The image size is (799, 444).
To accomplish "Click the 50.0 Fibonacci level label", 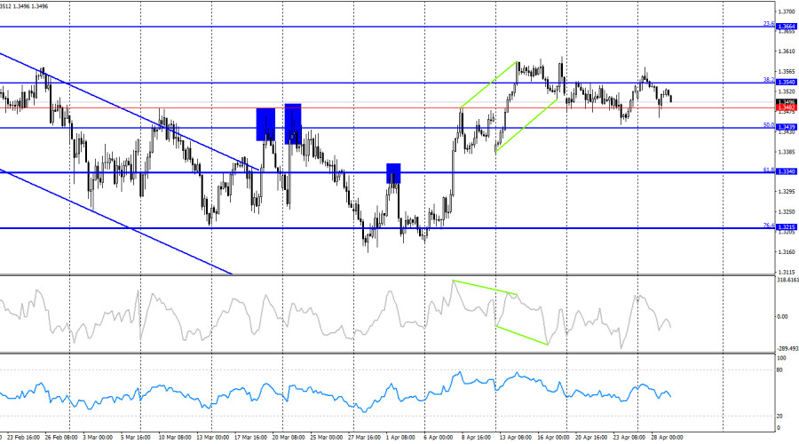I will click(769, 125).
